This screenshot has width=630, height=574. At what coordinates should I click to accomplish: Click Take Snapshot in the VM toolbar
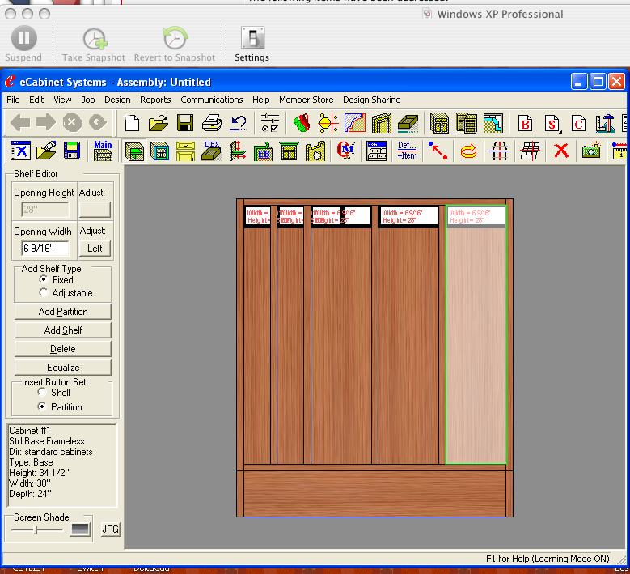93,45
